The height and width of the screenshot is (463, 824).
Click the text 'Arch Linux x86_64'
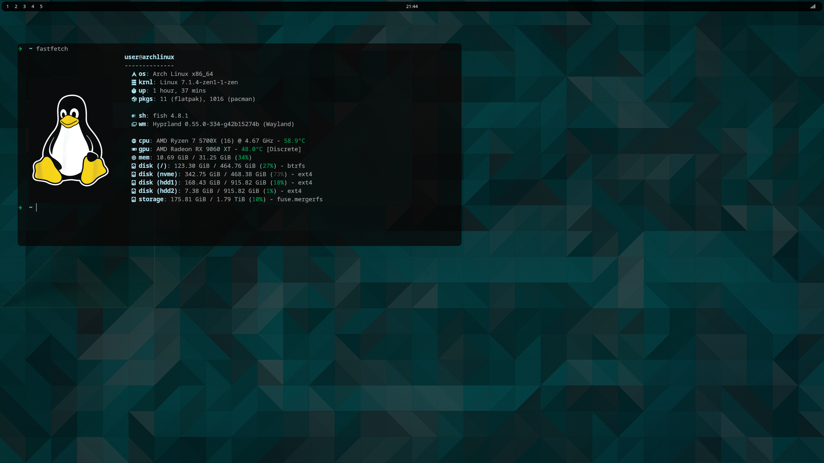click(183, 74)
